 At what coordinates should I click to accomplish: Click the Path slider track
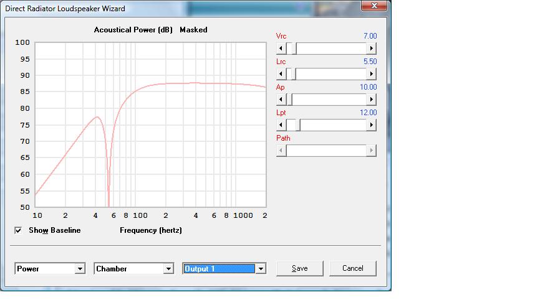pyautogui.click(x=326, y=150)
